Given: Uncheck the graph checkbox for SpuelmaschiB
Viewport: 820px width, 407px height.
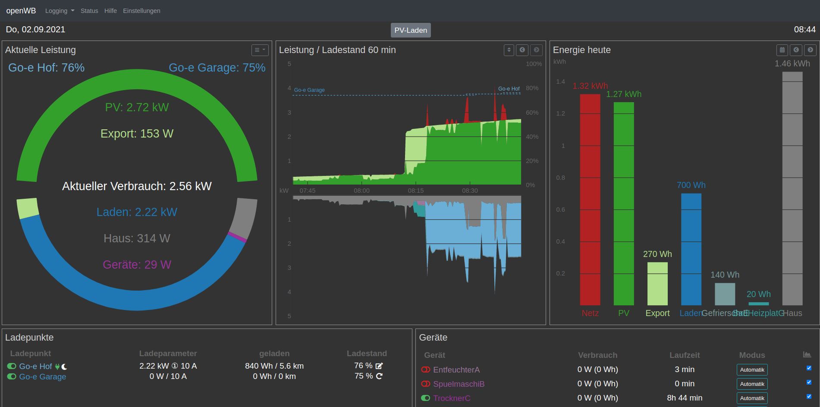Looking at the screenshot, I should tap(809, 382).
